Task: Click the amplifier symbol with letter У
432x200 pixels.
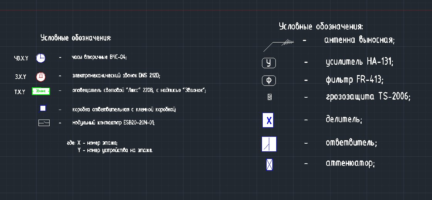Action: [x=269, y=63]
